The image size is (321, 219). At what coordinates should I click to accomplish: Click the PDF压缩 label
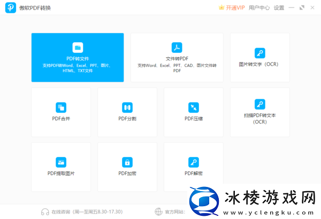pyautogui.click(x=194, y=119)
